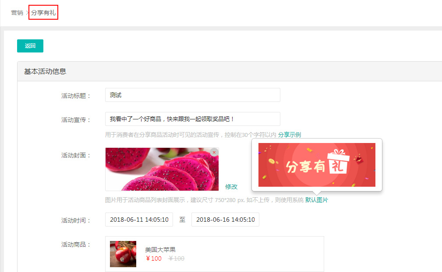Remove the dragon fruit cover image
Viewport: 442px width, 272px height.
[x=214, y=152]
